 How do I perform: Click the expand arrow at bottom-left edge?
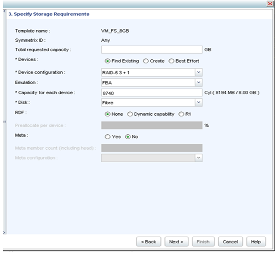(4, 233)
